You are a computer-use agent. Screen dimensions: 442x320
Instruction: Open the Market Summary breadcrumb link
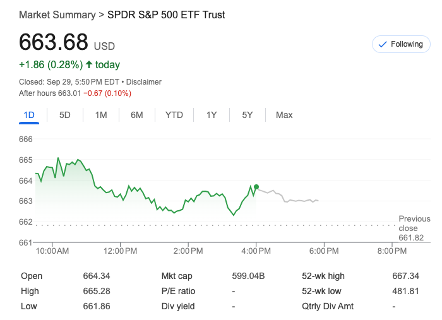click(x=57, y=15)
